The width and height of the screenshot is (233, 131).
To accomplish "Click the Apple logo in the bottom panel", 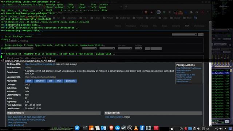I will point(171,128).
